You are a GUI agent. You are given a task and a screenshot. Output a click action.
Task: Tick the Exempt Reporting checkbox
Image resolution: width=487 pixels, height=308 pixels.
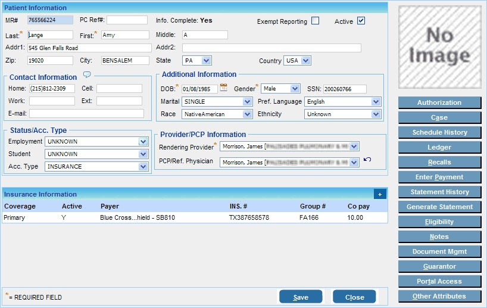click(316, 21)
